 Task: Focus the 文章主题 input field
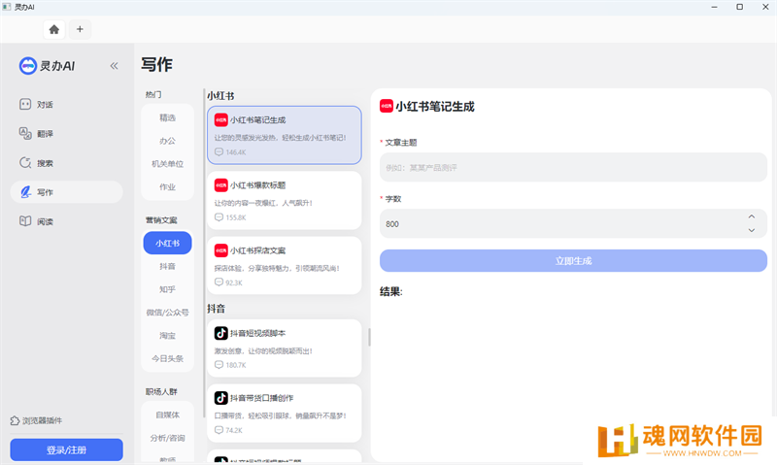573,167
